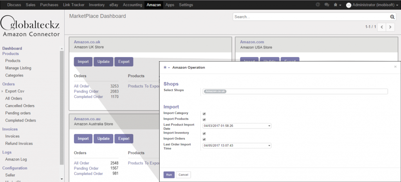The height and width of the screenshot is (182, 401).
Task: Toggle the Import Products checkbox
Action: pos(204,119)
